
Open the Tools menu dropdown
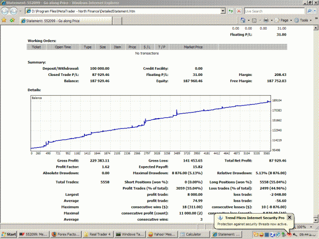(303, 20)
